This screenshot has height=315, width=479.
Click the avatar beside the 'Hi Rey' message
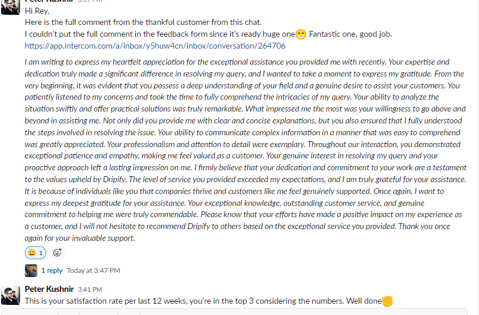click(11, 5)
